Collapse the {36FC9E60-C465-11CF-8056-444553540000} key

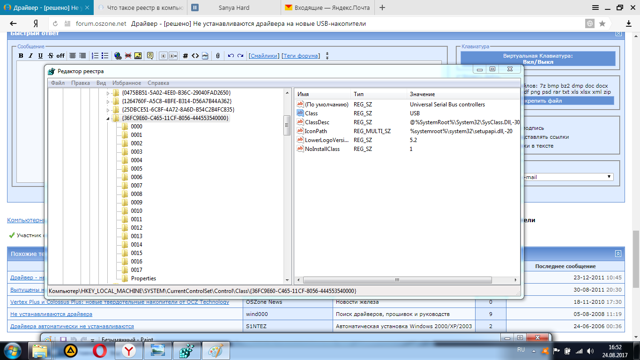pos(108,118)
